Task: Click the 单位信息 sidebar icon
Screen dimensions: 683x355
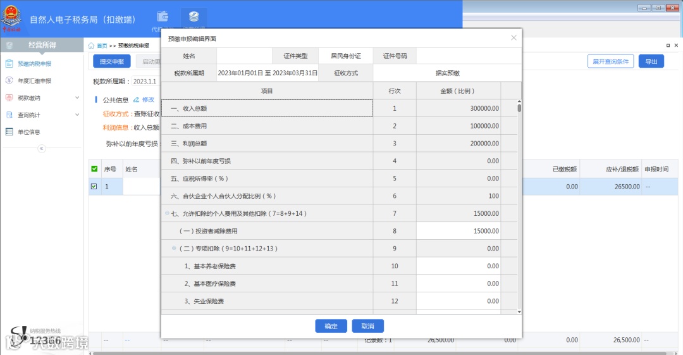Action: pos(9,132)
